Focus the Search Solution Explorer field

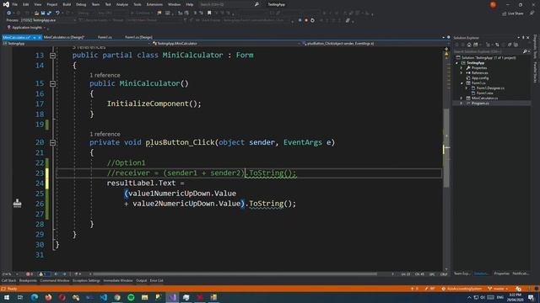coord(488,51)
